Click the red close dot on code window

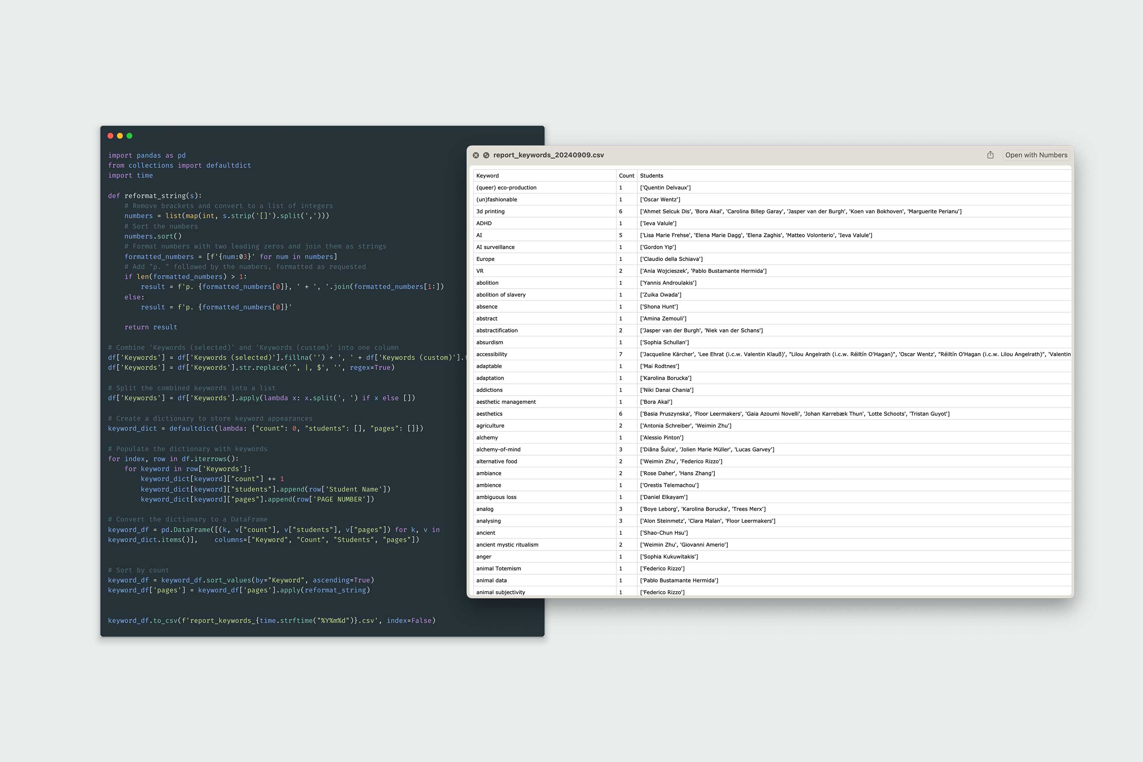tap(110, 136)
